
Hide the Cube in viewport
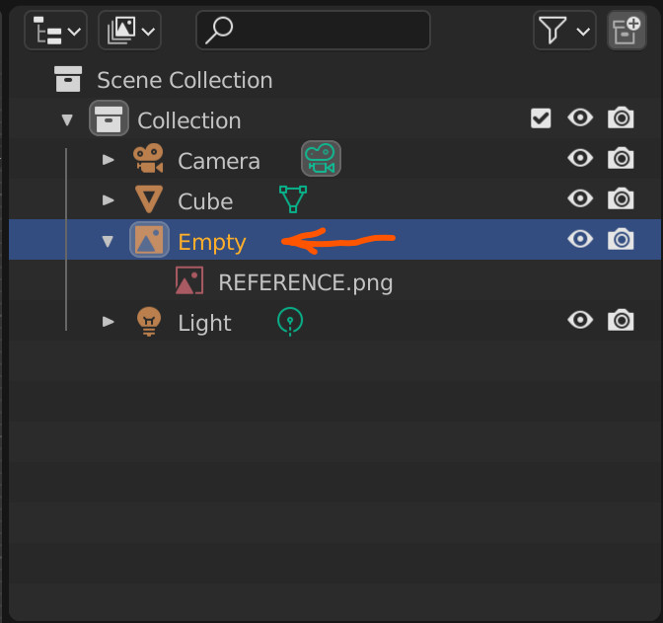coord(580,198)
